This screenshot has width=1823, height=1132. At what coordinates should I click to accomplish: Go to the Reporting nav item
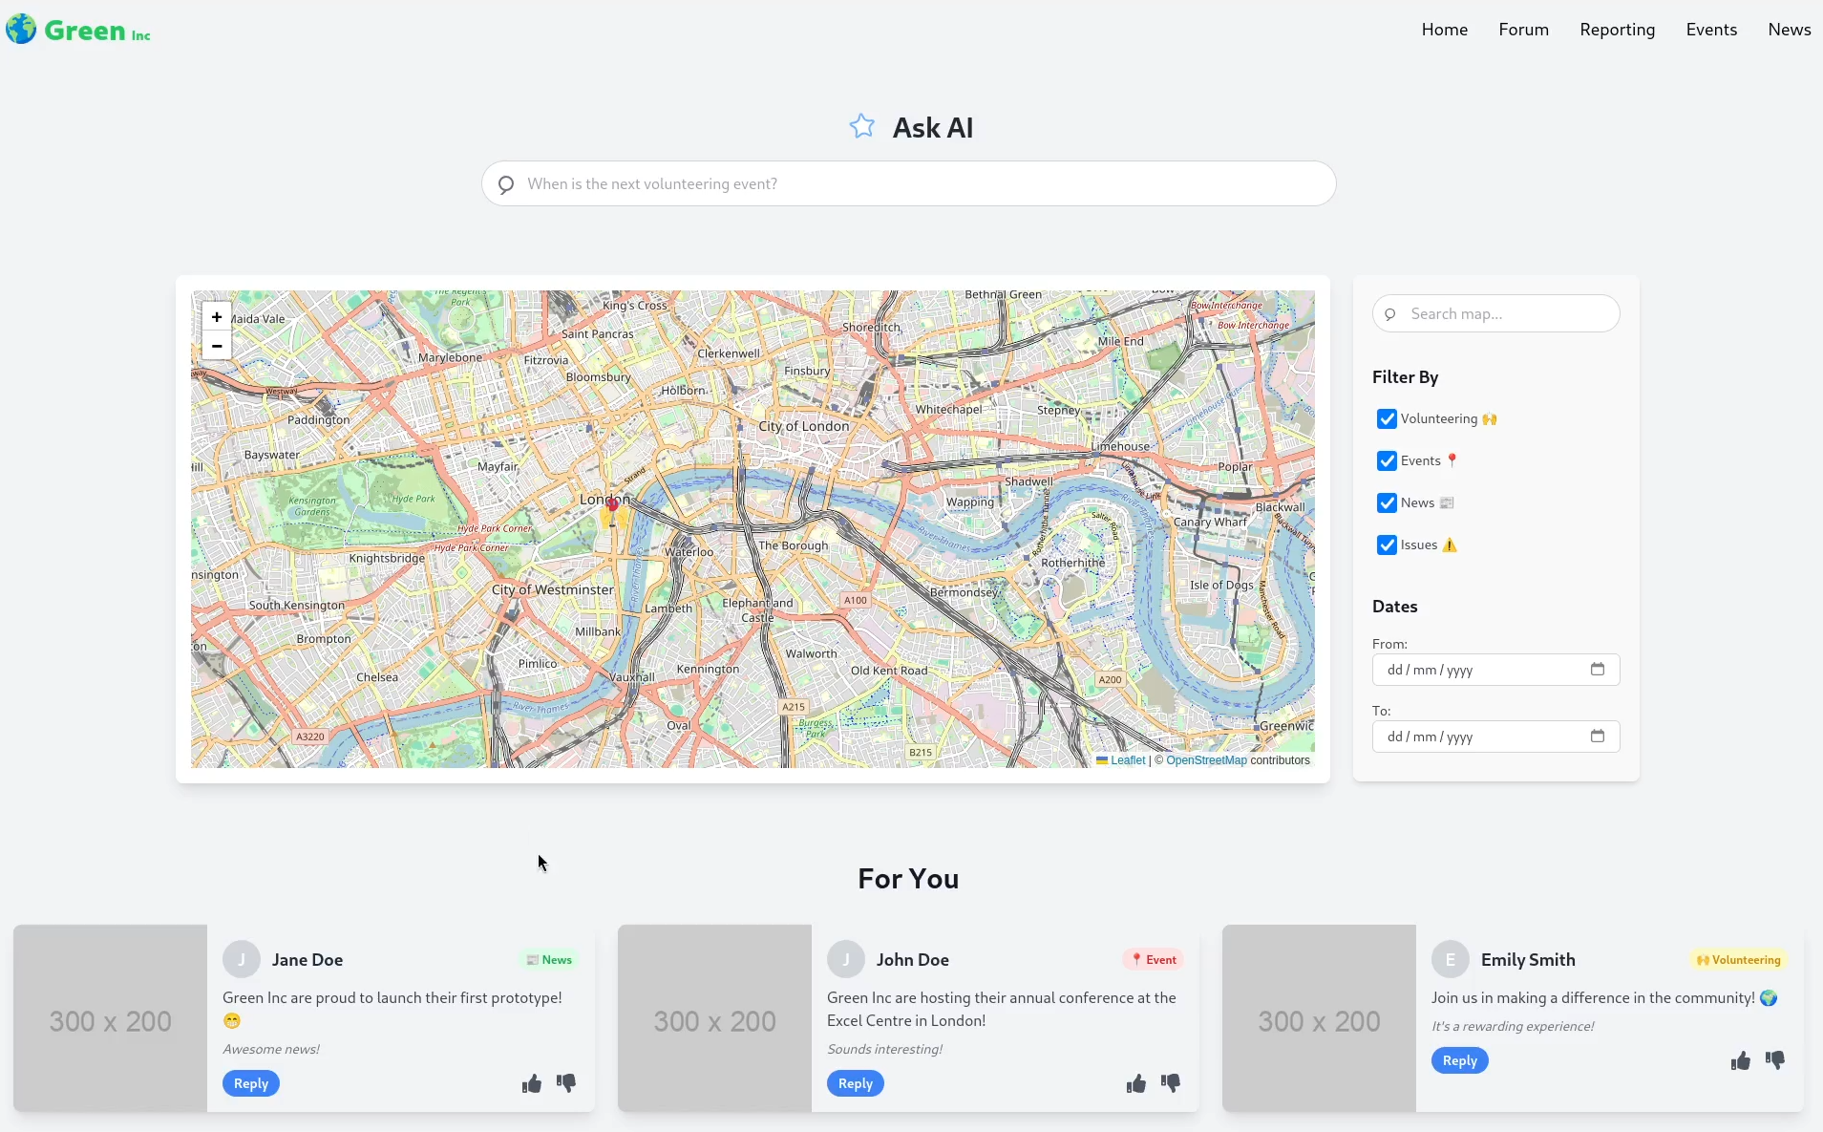coord(1617,30)
